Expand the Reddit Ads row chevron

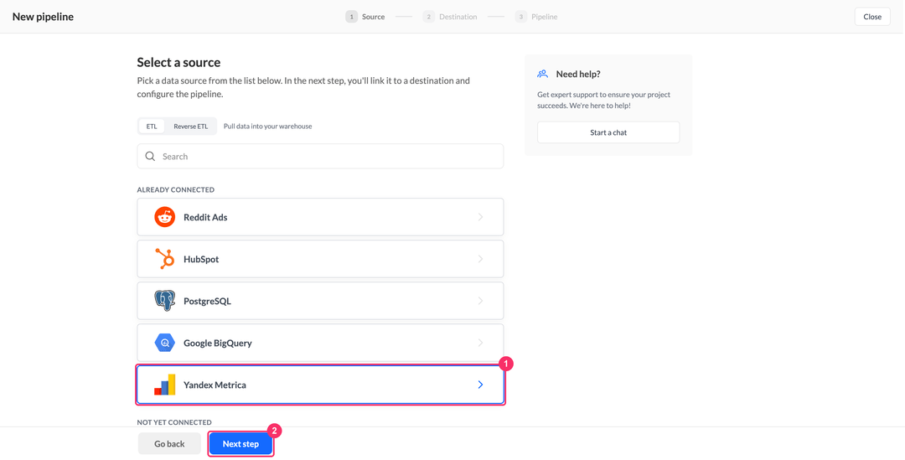[x=480, y=217]
